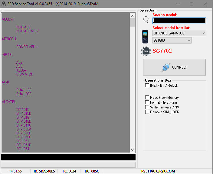Click the SC7702 chipset label

[162, 51]
